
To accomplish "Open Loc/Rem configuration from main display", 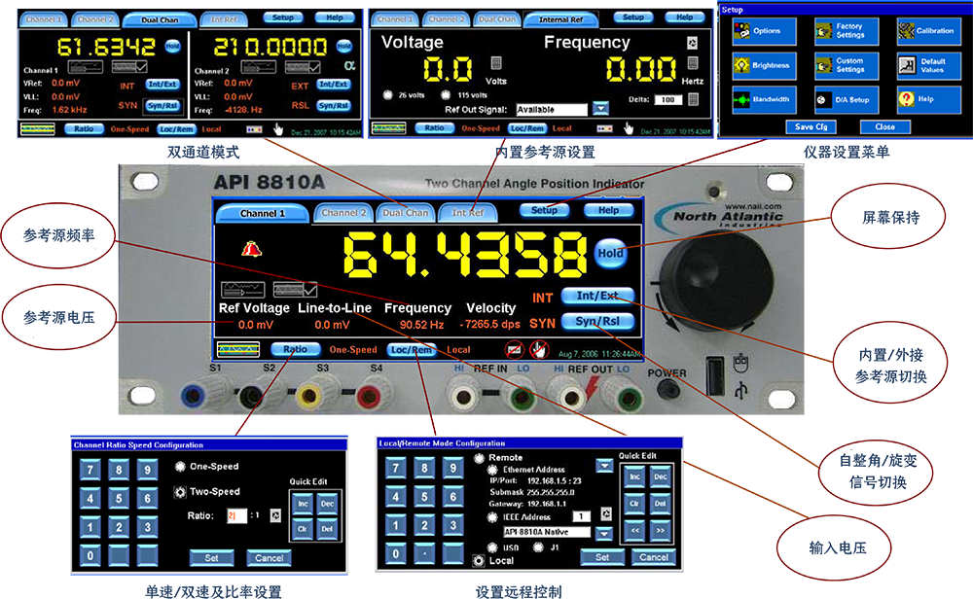I will [x=411, y=350].
